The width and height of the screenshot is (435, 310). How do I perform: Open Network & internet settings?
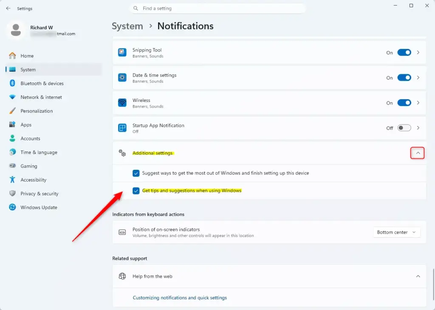pos(54,97)
